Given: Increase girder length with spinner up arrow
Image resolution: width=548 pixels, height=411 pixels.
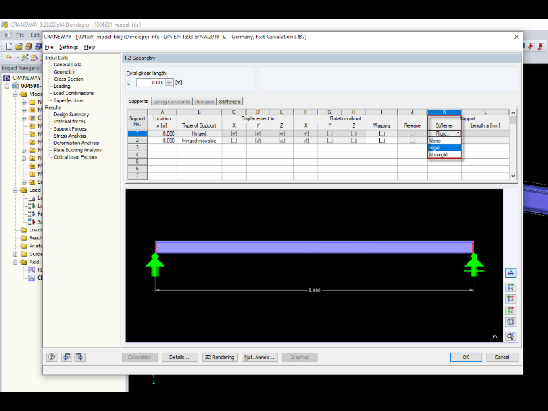Looking at the screenshot, I should (x=169, y=81).
